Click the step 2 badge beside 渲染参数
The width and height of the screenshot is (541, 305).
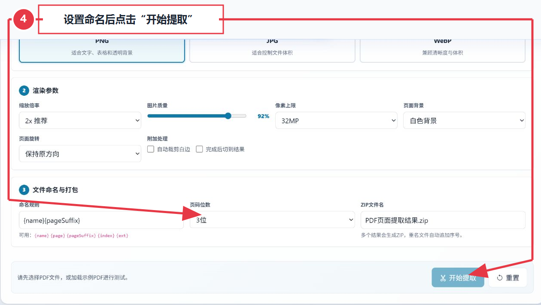(24, 91)
